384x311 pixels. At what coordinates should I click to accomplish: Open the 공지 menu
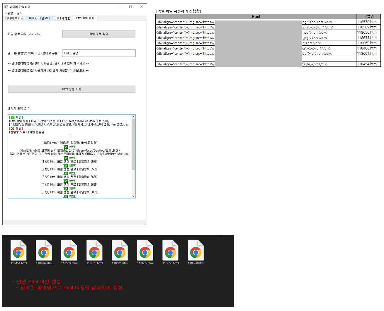tap(19, 13)
